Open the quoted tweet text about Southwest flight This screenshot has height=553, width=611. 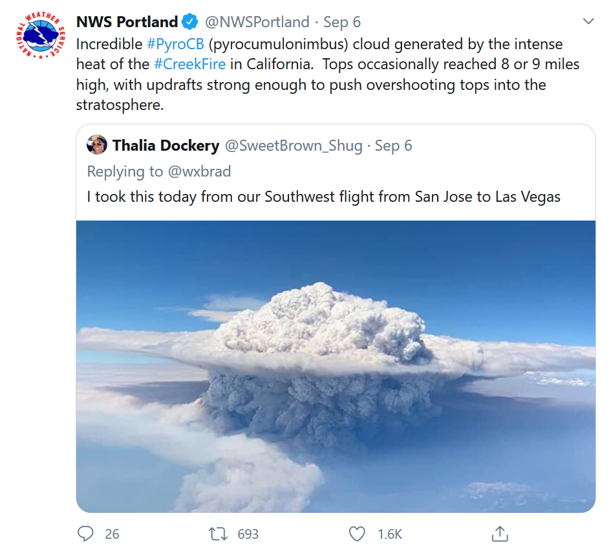323,197
